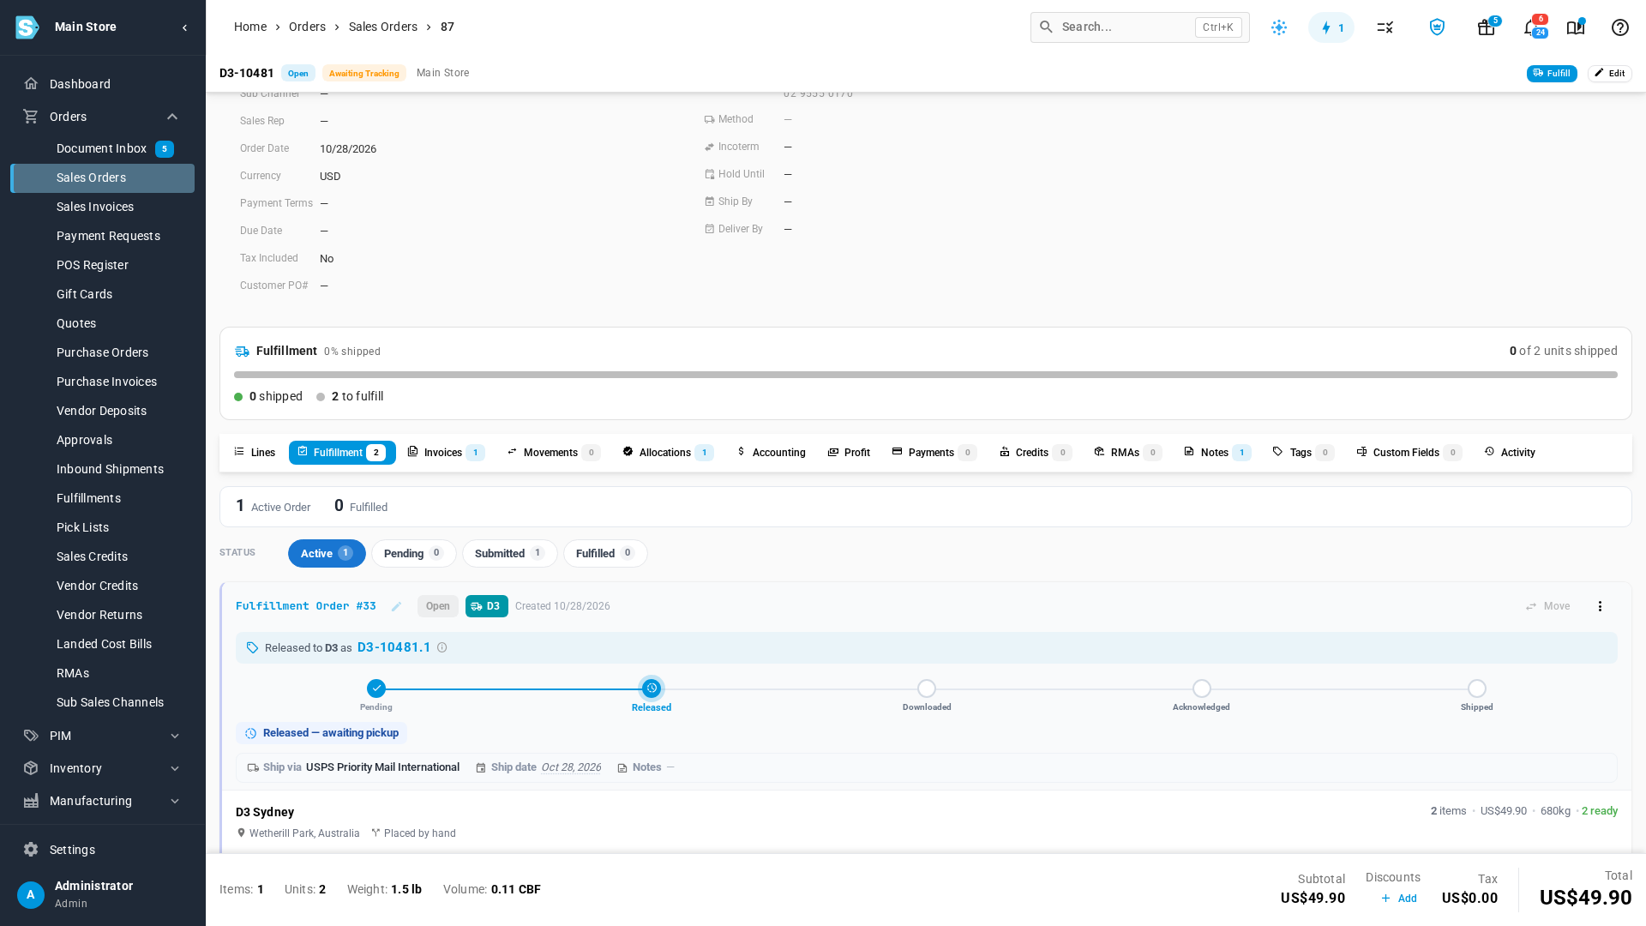Open the D3-10481.1 link

click(x=393, y=647)
